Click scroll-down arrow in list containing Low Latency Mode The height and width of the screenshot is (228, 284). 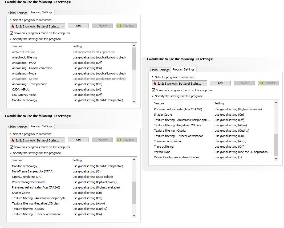point(134,101)
